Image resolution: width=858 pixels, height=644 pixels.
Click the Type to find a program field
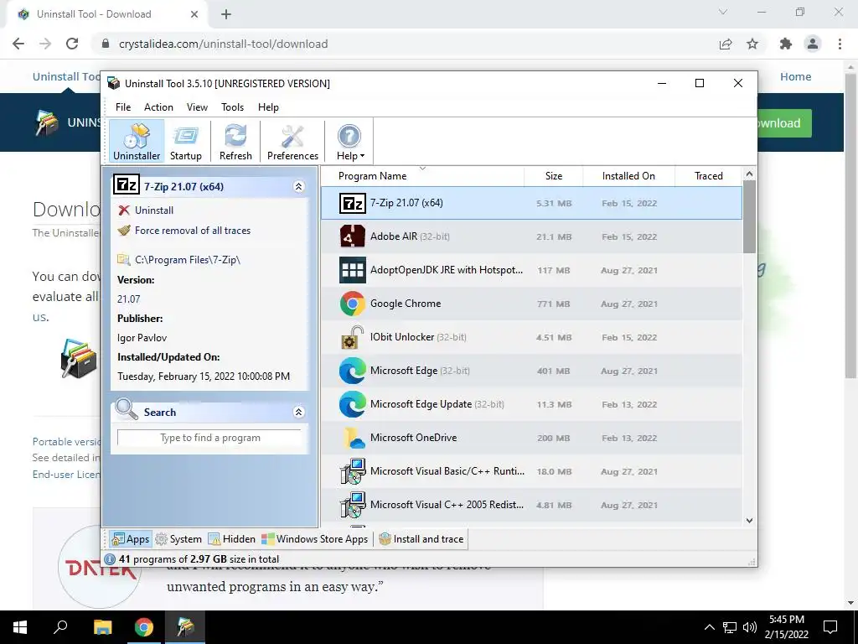(x=209, y=438)
